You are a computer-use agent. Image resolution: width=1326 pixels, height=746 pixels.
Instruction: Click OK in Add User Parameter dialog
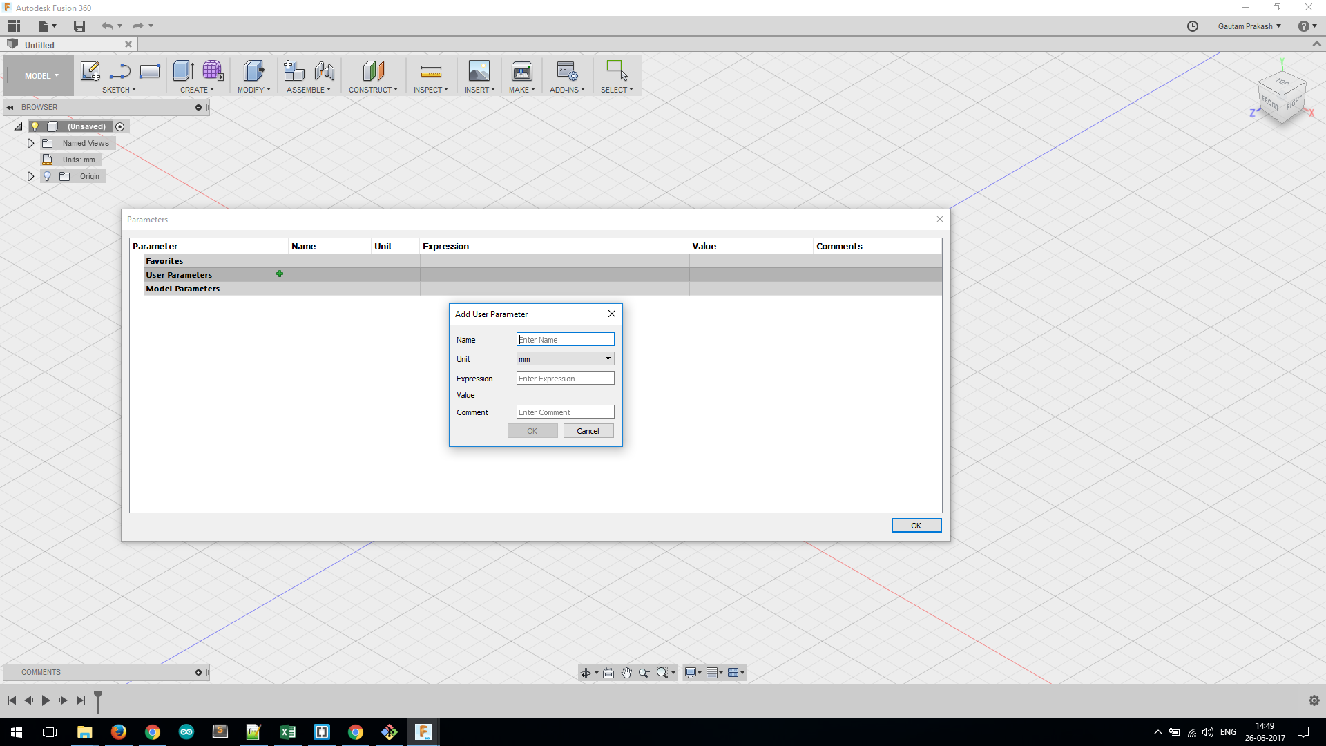tap(532, 431)
